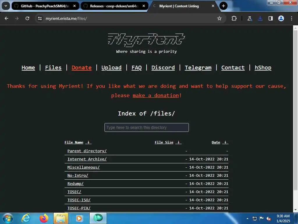Open TOSEC-ISO/ folder

pyautogui.click(x=79, y=200)
